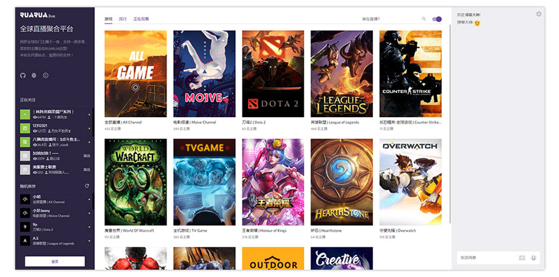The width and height of the screenshot is (559, 277).
Task: Click the '159 名主播' count text
Action: (x=386, y=237)
